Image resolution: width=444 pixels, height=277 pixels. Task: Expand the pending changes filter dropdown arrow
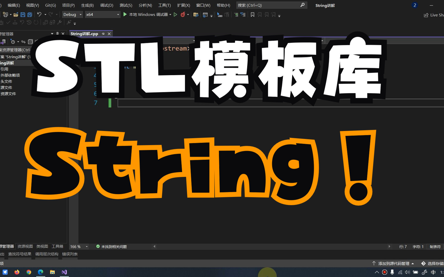click(x=18, y=42)
